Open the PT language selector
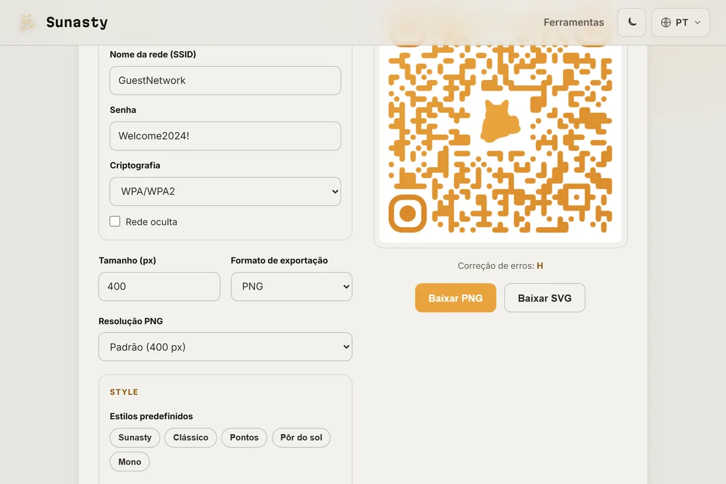The width and height of the screenshot is (726, 484). 680,22
